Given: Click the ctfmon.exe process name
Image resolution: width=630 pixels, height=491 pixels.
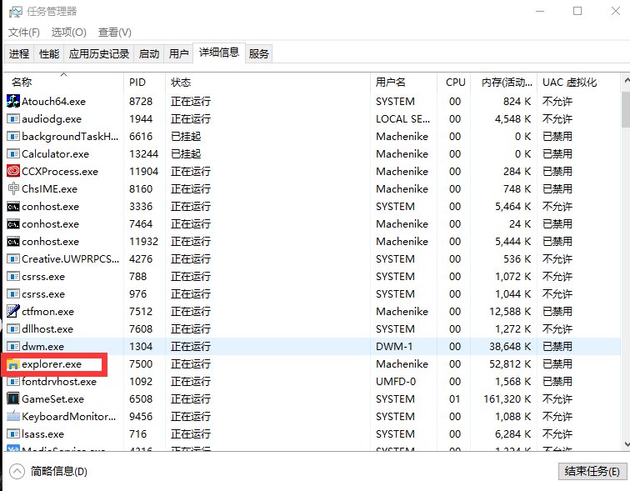Looking at the screenshot, I should click(47, 312).
